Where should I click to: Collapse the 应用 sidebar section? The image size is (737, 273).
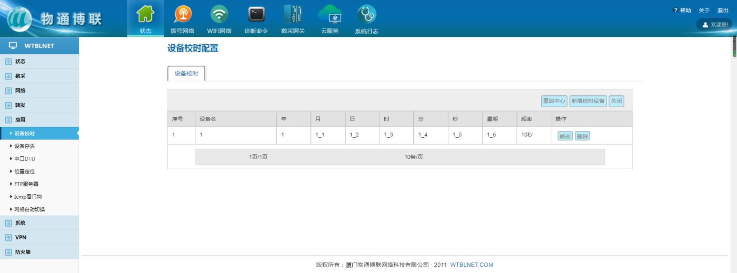pyautogui.click(x=20, y=120)
